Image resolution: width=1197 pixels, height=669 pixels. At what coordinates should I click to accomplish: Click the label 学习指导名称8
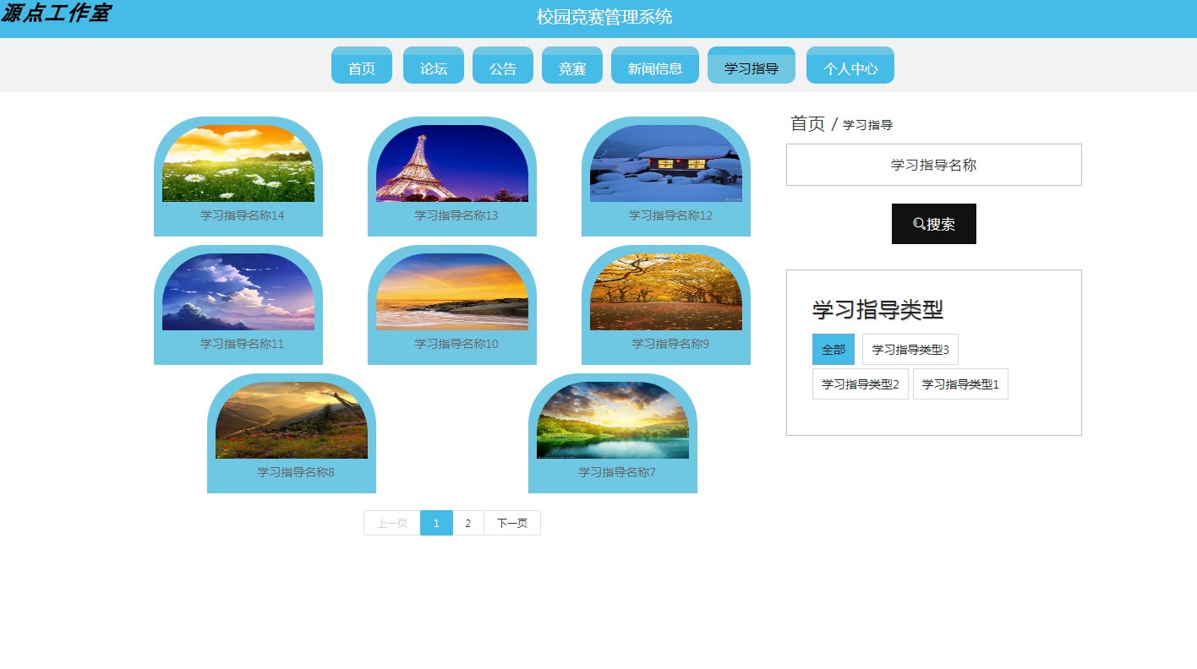[296, 472]
